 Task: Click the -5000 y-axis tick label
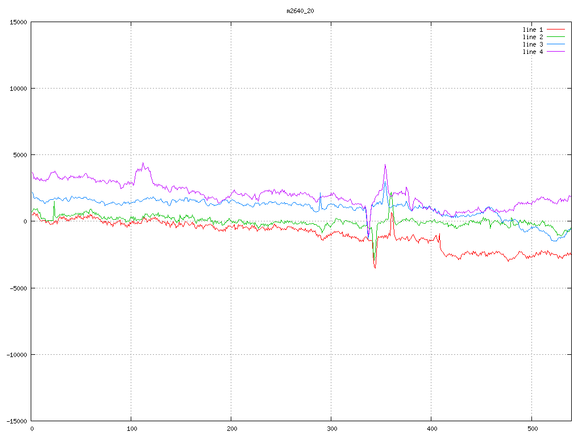(x=18, y=288)
